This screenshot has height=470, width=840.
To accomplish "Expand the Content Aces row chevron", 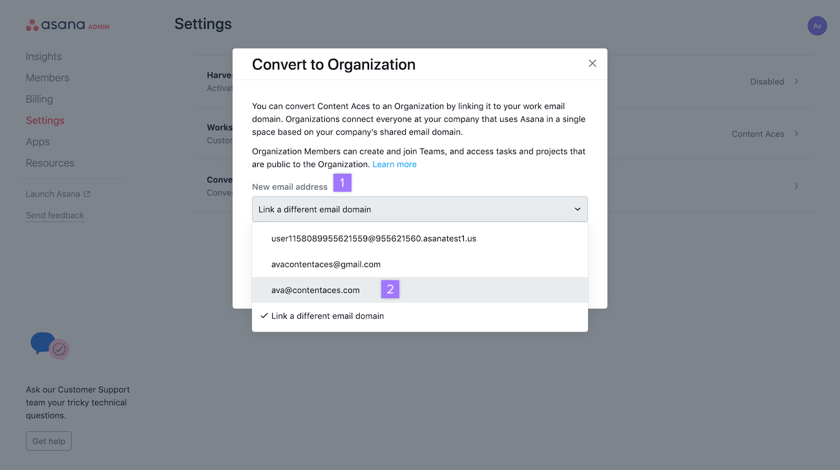I will point(796,134).
